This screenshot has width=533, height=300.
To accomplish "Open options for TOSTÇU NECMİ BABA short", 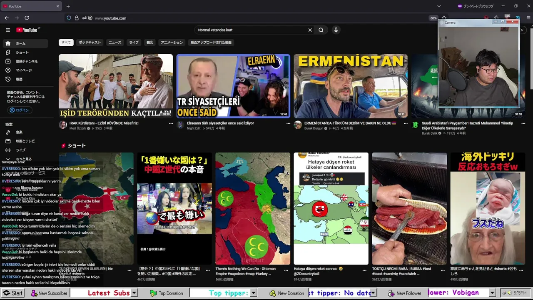I will [x=443, y=270].
